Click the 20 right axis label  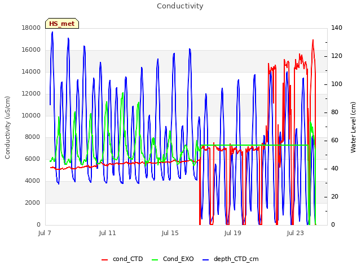334,197
